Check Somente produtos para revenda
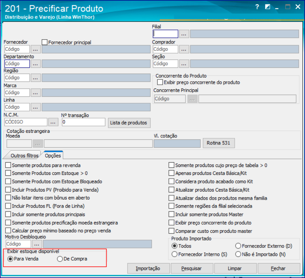Viewport: 305px width, 278px height. pyautogui.click(x=8, y=165)
